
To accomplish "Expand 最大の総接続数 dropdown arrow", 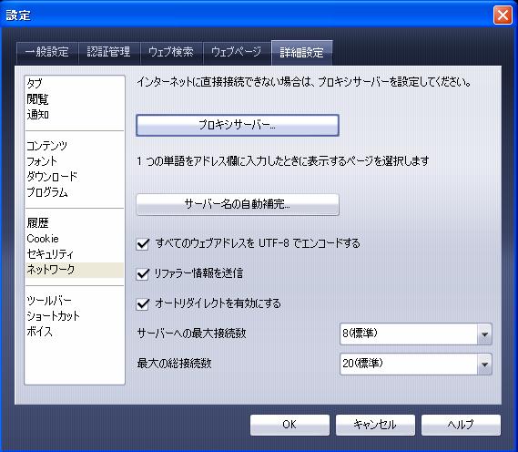I will tap(484, 365).
